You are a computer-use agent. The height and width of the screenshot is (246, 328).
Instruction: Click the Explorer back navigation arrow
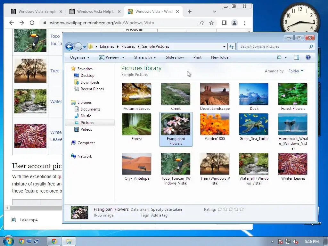pos(69,46)
